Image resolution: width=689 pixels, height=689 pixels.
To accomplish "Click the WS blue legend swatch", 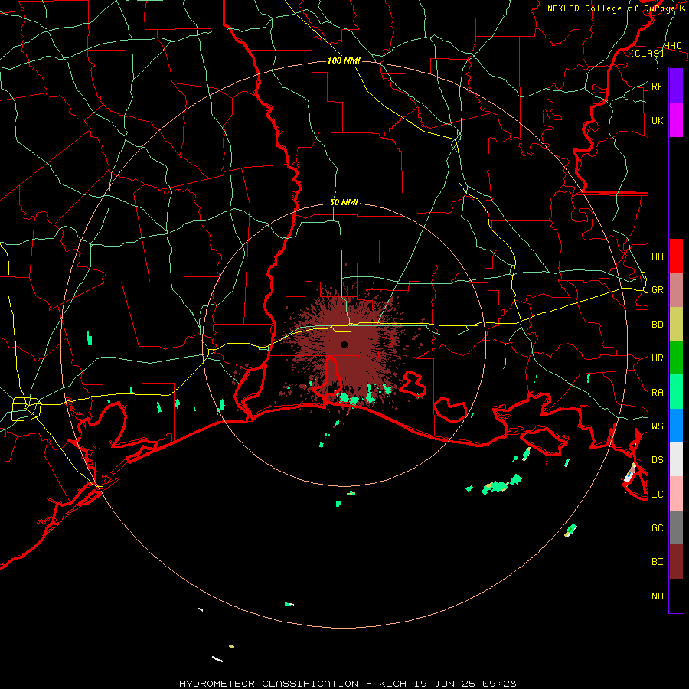I will [676, 426].
